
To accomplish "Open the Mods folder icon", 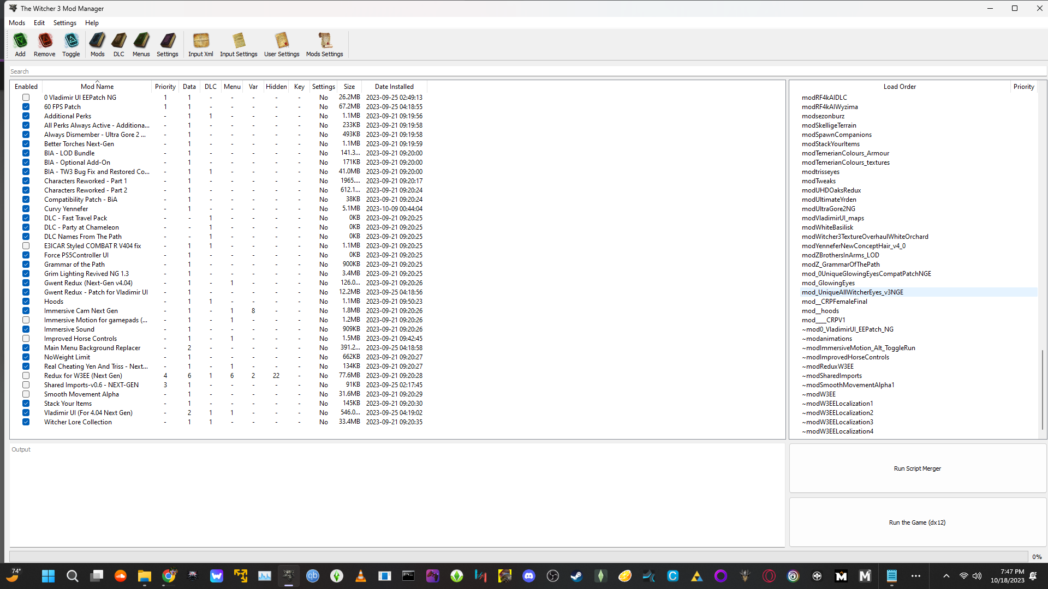I will [x=97, y=44].
